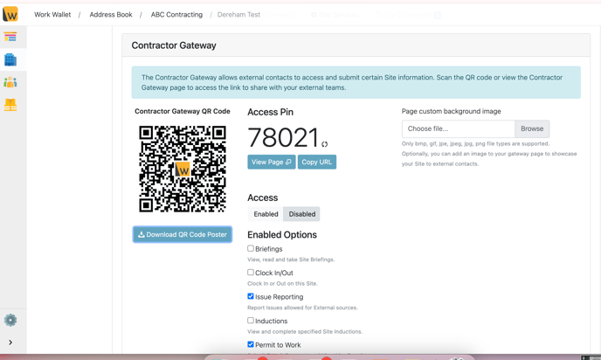Image resolution: width=601 pixels, height=360 pixels.
Task: Click the 78021 access pin number
Action: [x=283, y=137]
